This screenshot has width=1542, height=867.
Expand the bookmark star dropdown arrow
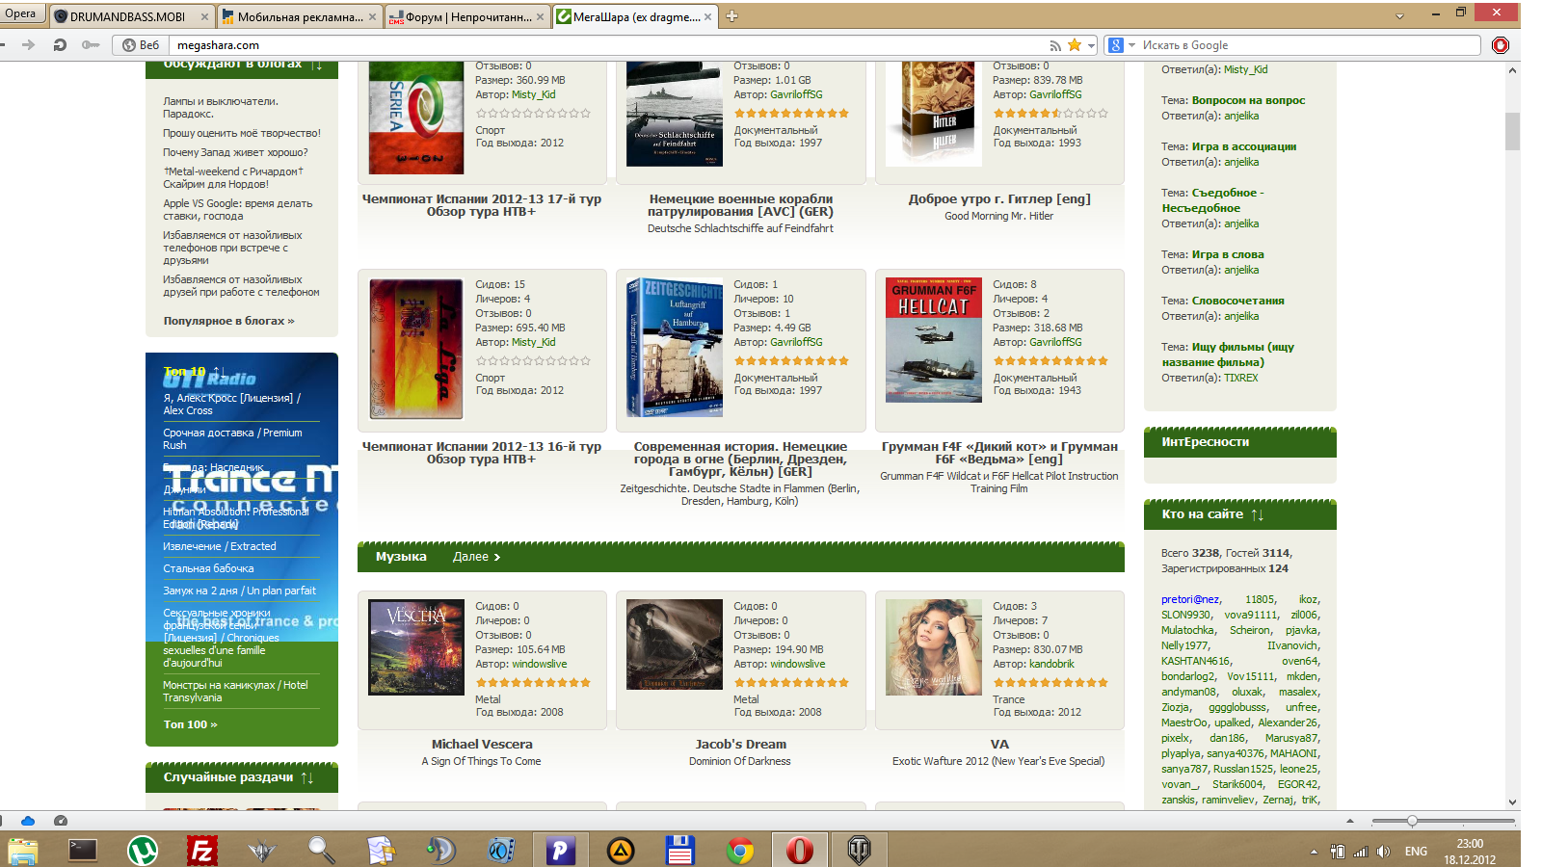click(x=1091, y=45)
